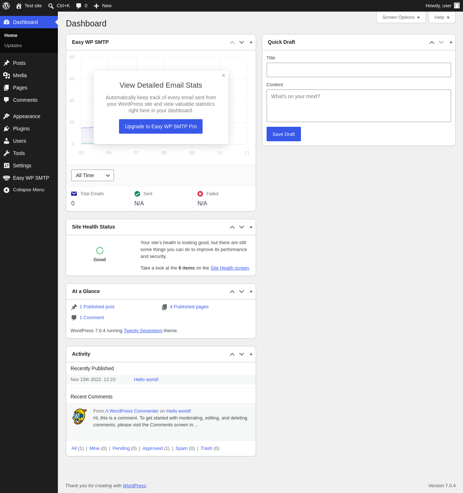Expand the Help tab
Image resolution: width=463 pixels, height=493 pixels.
tap(442, 17)
